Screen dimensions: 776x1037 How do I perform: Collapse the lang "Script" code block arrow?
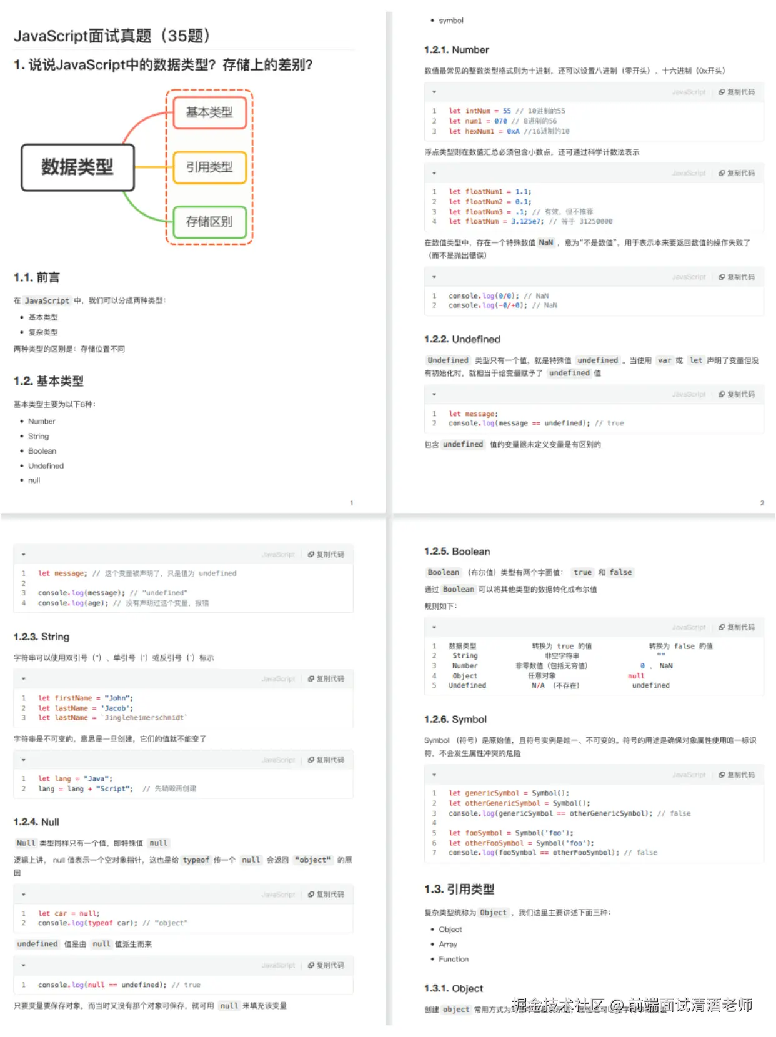[24, 760]
